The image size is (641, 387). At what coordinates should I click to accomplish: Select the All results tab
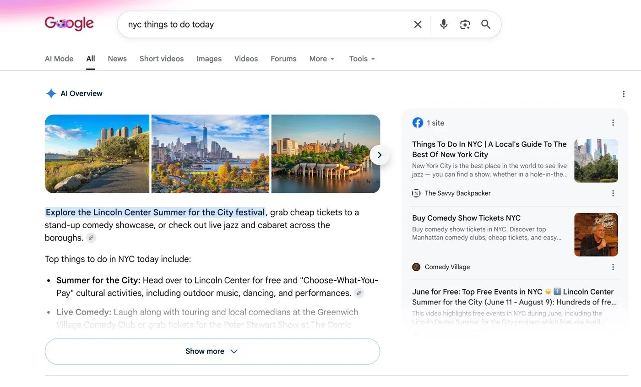(91, 59)
